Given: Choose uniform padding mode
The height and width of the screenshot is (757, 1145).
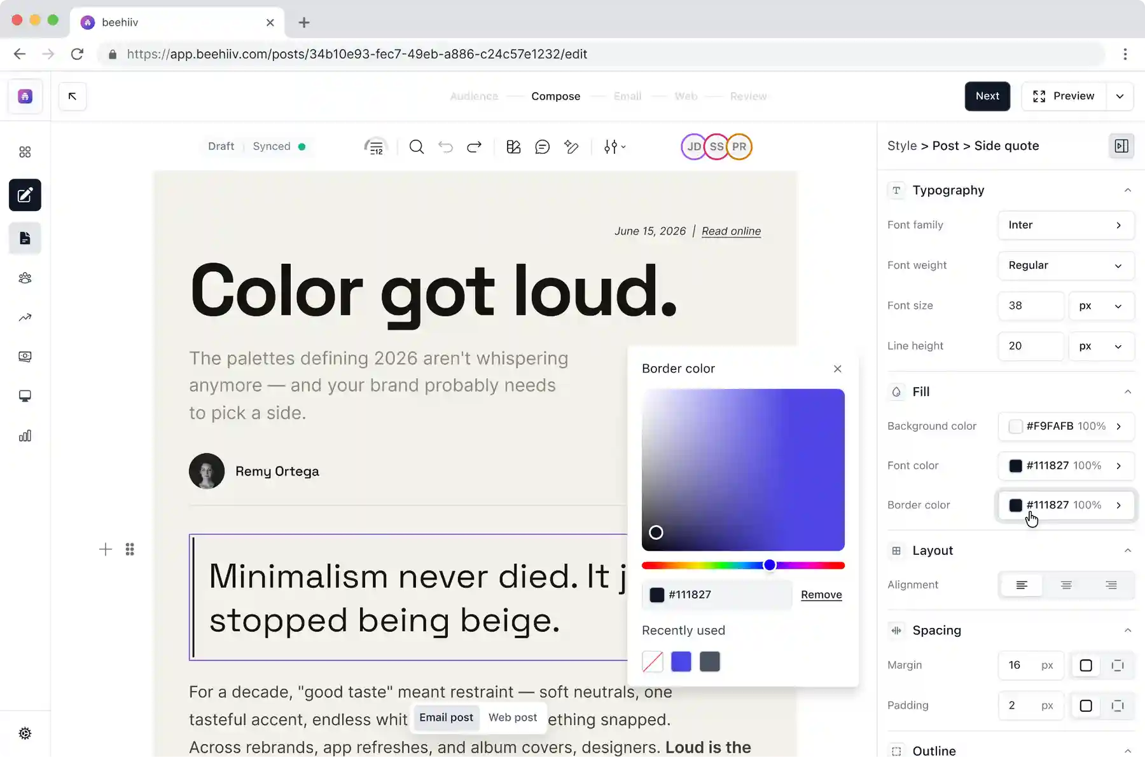Looking at the screenshot, I should tap(1086, 706).
